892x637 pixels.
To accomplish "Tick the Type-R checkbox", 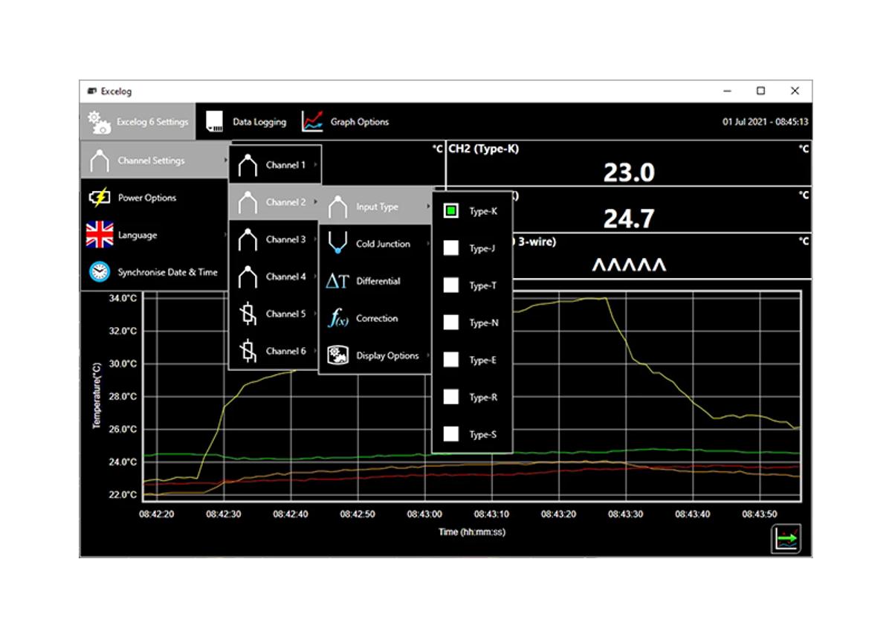I will [x=450, y=398].
